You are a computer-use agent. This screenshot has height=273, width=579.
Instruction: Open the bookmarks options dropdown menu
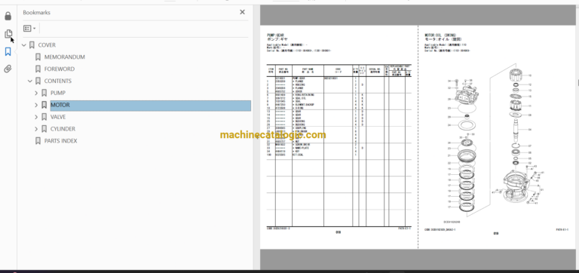click(x=29, y=29)
